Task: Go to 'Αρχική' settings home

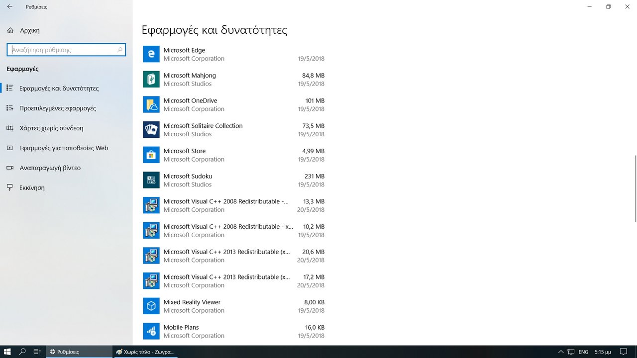Action: pyautogui.click(x=67, y=30)
